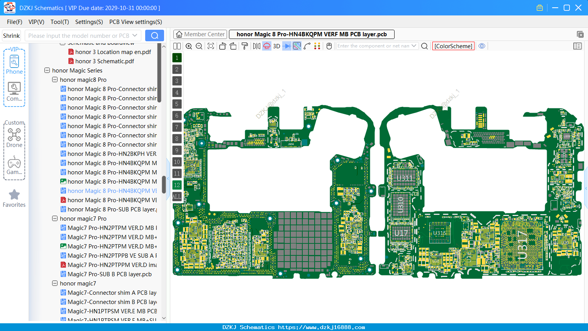Viewport: 588px width, 331px height.
Task: Open the ColorScheme settings
Action: tap(453, 46)
